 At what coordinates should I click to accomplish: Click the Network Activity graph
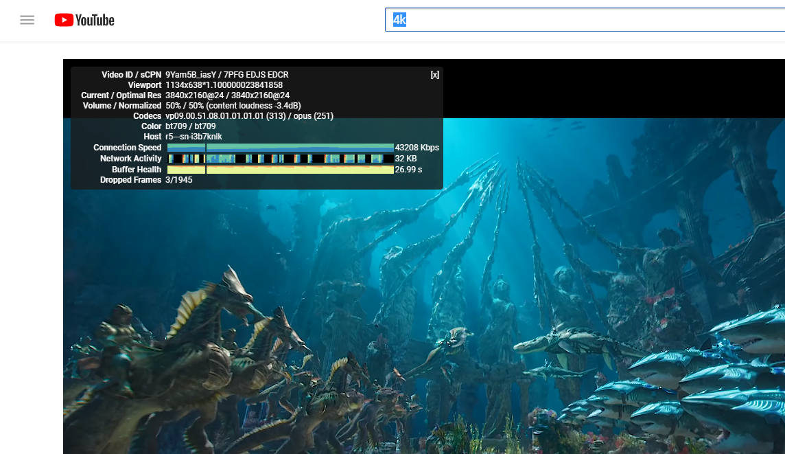click(x=281, y=159)
